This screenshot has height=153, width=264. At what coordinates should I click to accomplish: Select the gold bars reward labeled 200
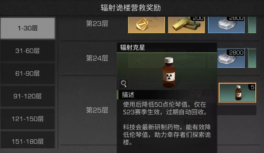click(x=187, y=25)
